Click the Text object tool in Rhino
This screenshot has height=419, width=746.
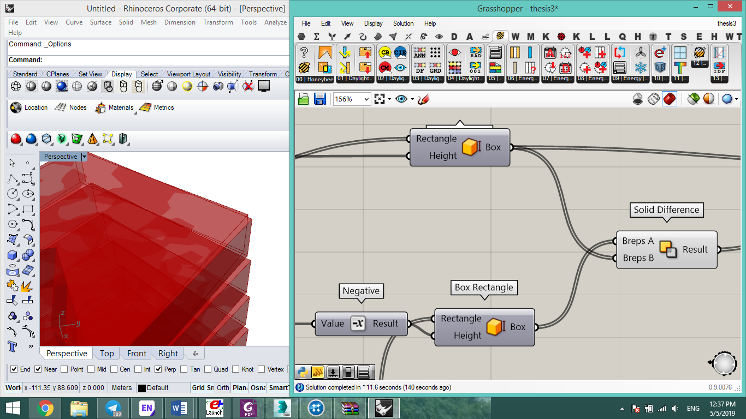13,346
